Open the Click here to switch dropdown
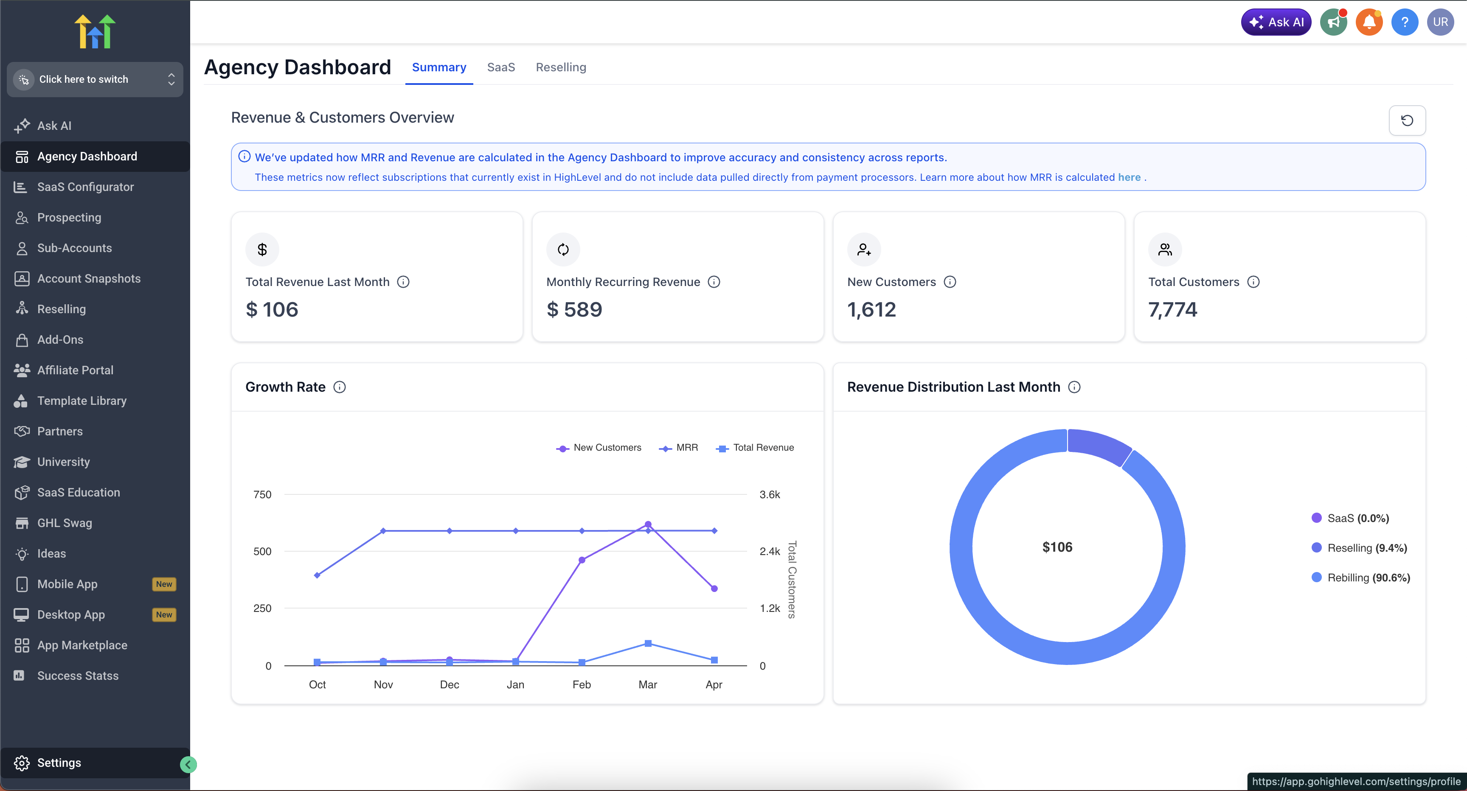The width and height of the screenshot is (1467, 791). (95, 79)
